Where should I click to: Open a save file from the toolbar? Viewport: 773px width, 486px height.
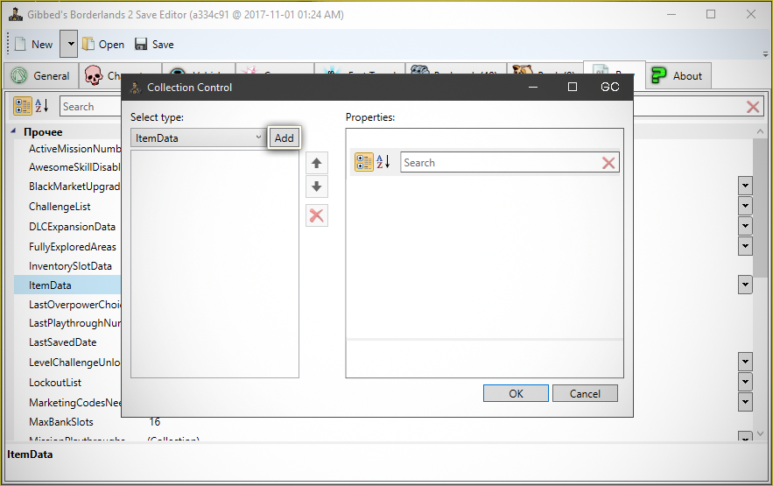[103, 45]
